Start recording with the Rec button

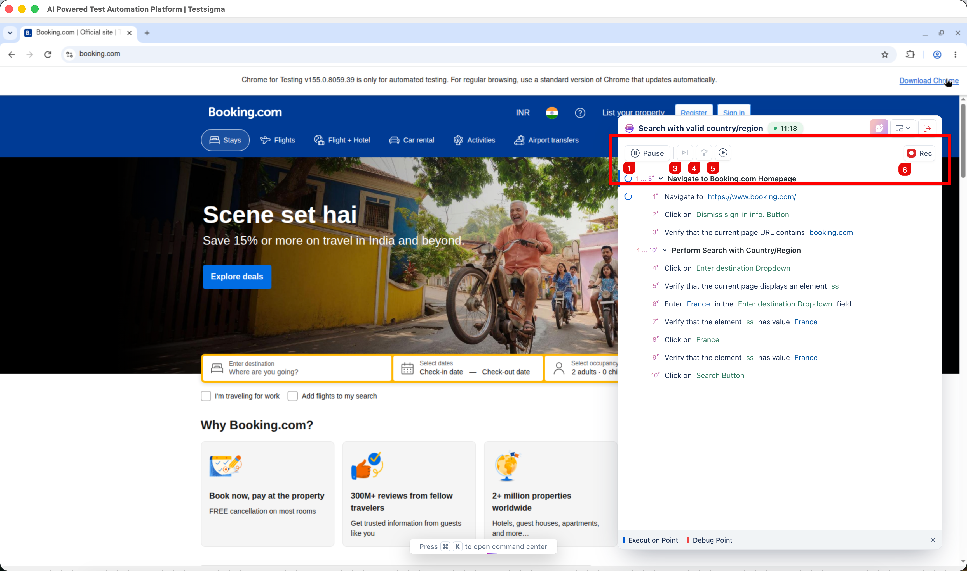click(x=919, y=153)
